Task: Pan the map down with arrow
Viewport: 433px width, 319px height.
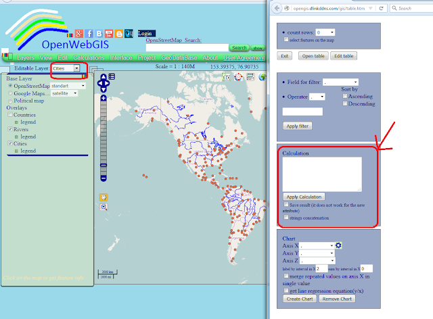Action: coord(104,90)
